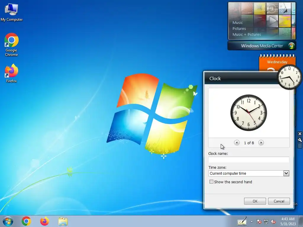The height and width of the screenshot is (227, 303).
Task: Open Pictures in Media Center gadget
Action: point(239,29)
